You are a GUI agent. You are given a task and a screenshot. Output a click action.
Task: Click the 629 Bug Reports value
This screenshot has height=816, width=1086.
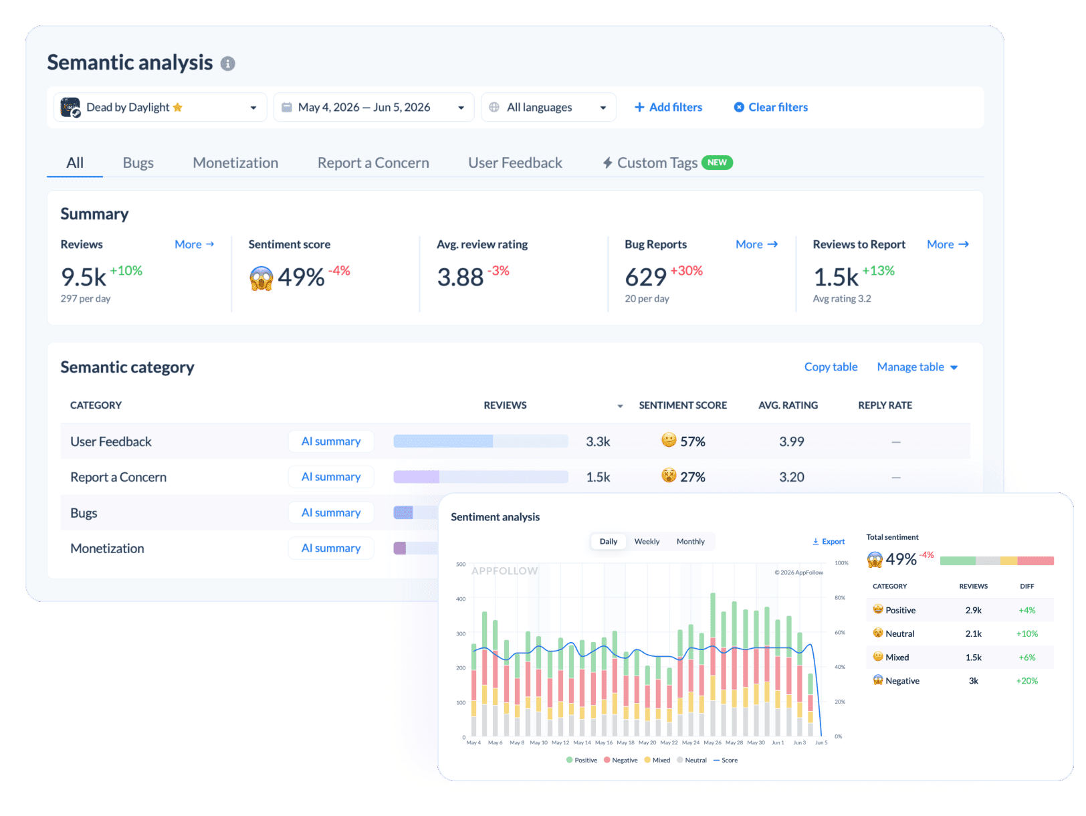[645, 277]
